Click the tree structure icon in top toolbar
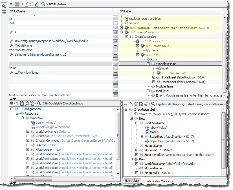Image resolution: width=233 pixels, height=190 pixels. pyautogui.click(x=22, y=4)
